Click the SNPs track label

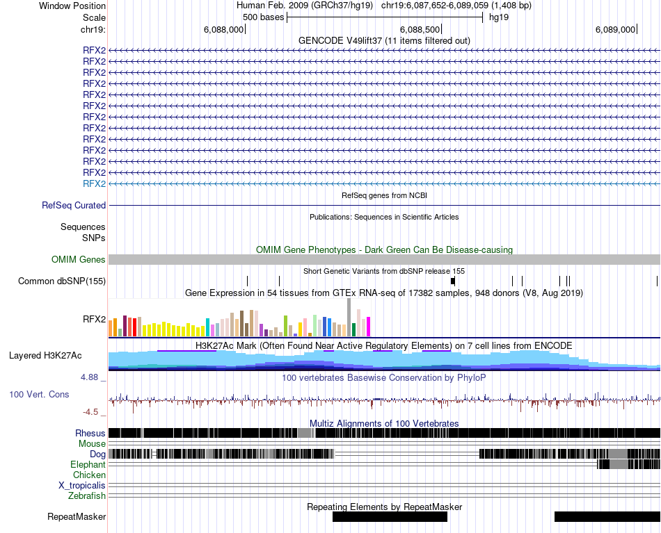pos(94,238)
